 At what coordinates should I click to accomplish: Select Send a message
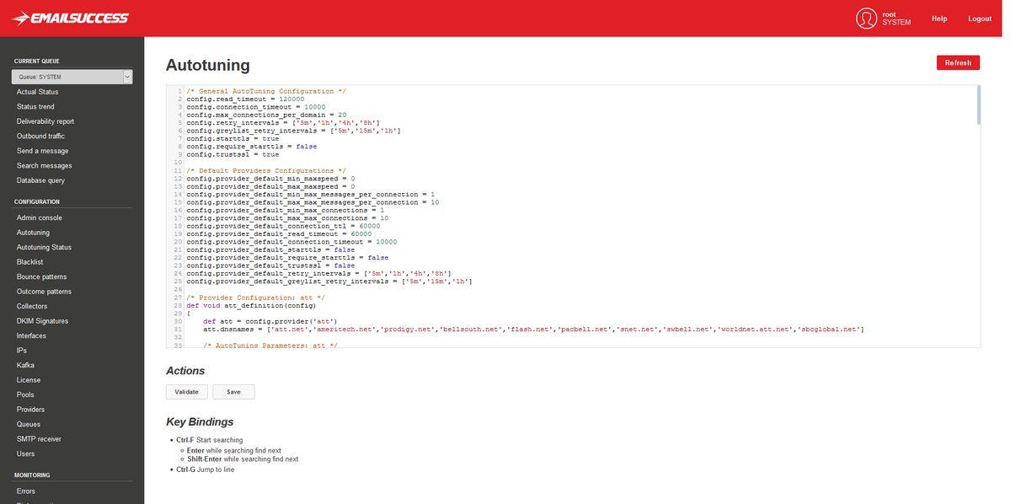pyautogui.click(x=42, y=151)
